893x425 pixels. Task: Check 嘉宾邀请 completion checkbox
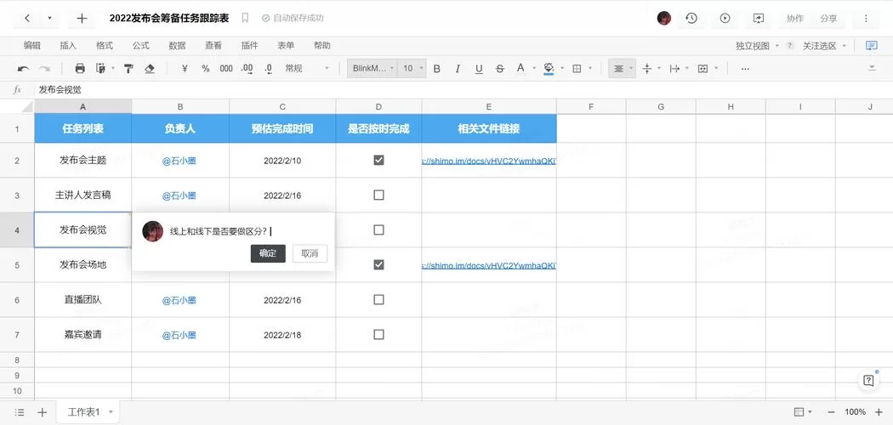click(x=378, y=334)
